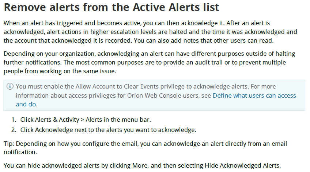Open 'Define what users can access' link
Screen dimensions: 310x172
(254, 95)
